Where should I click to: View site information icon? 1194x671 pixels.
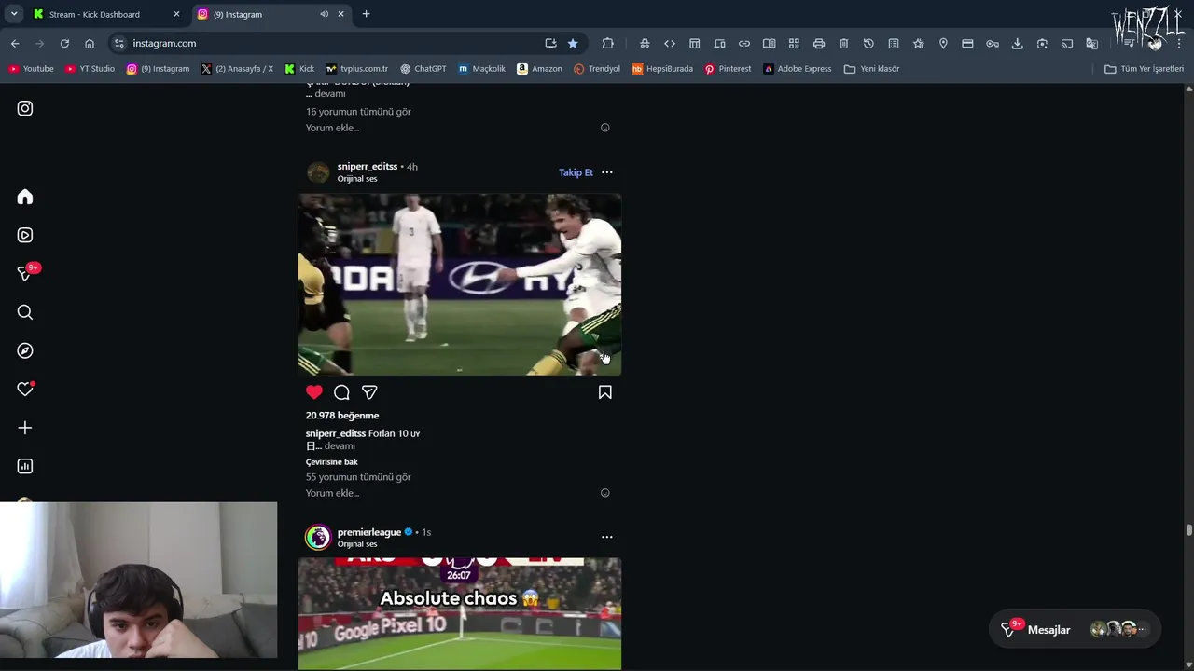(118, 43)
